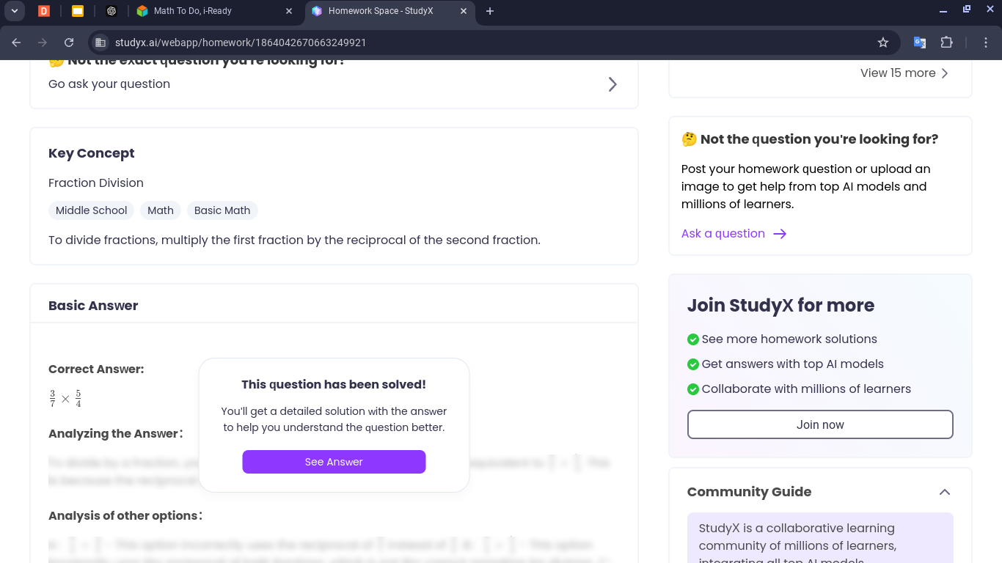
Task: Click the Basic Answer heading
Action: pyautogui.click(x=93, y=306)
